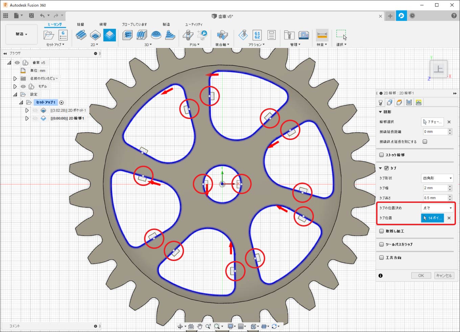Open the Tool Library icon
460x332 pixels.
[289, 35]
